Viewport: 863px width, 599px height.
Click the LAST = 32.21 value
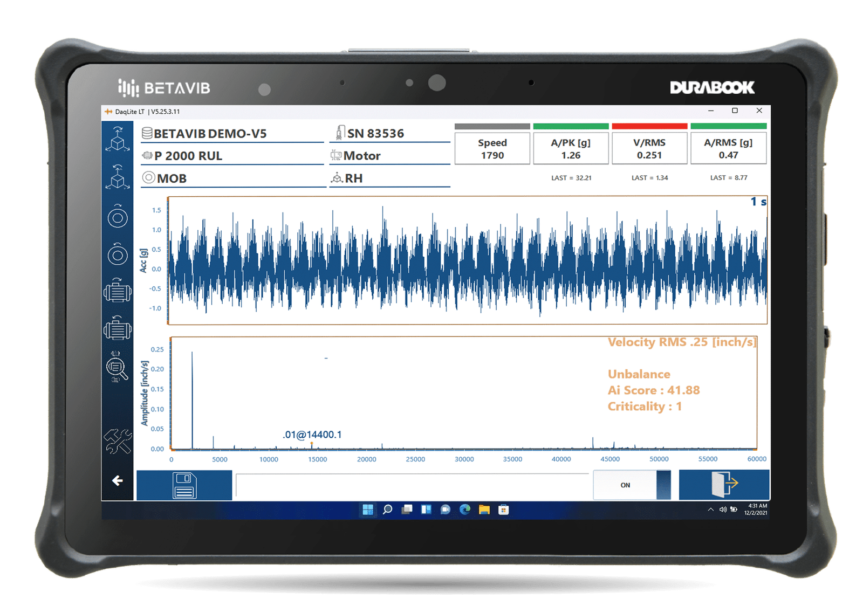pos(571,178)
